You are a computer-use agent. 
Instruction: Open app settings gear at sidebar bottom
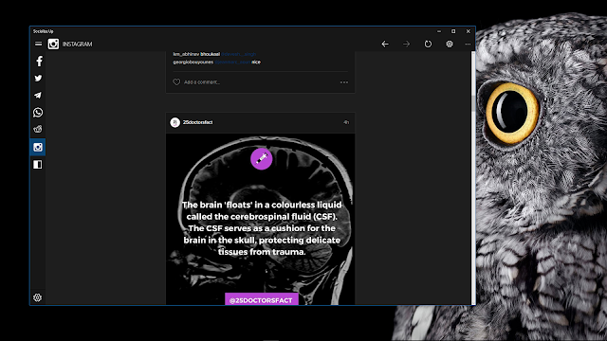pos(38,297)
